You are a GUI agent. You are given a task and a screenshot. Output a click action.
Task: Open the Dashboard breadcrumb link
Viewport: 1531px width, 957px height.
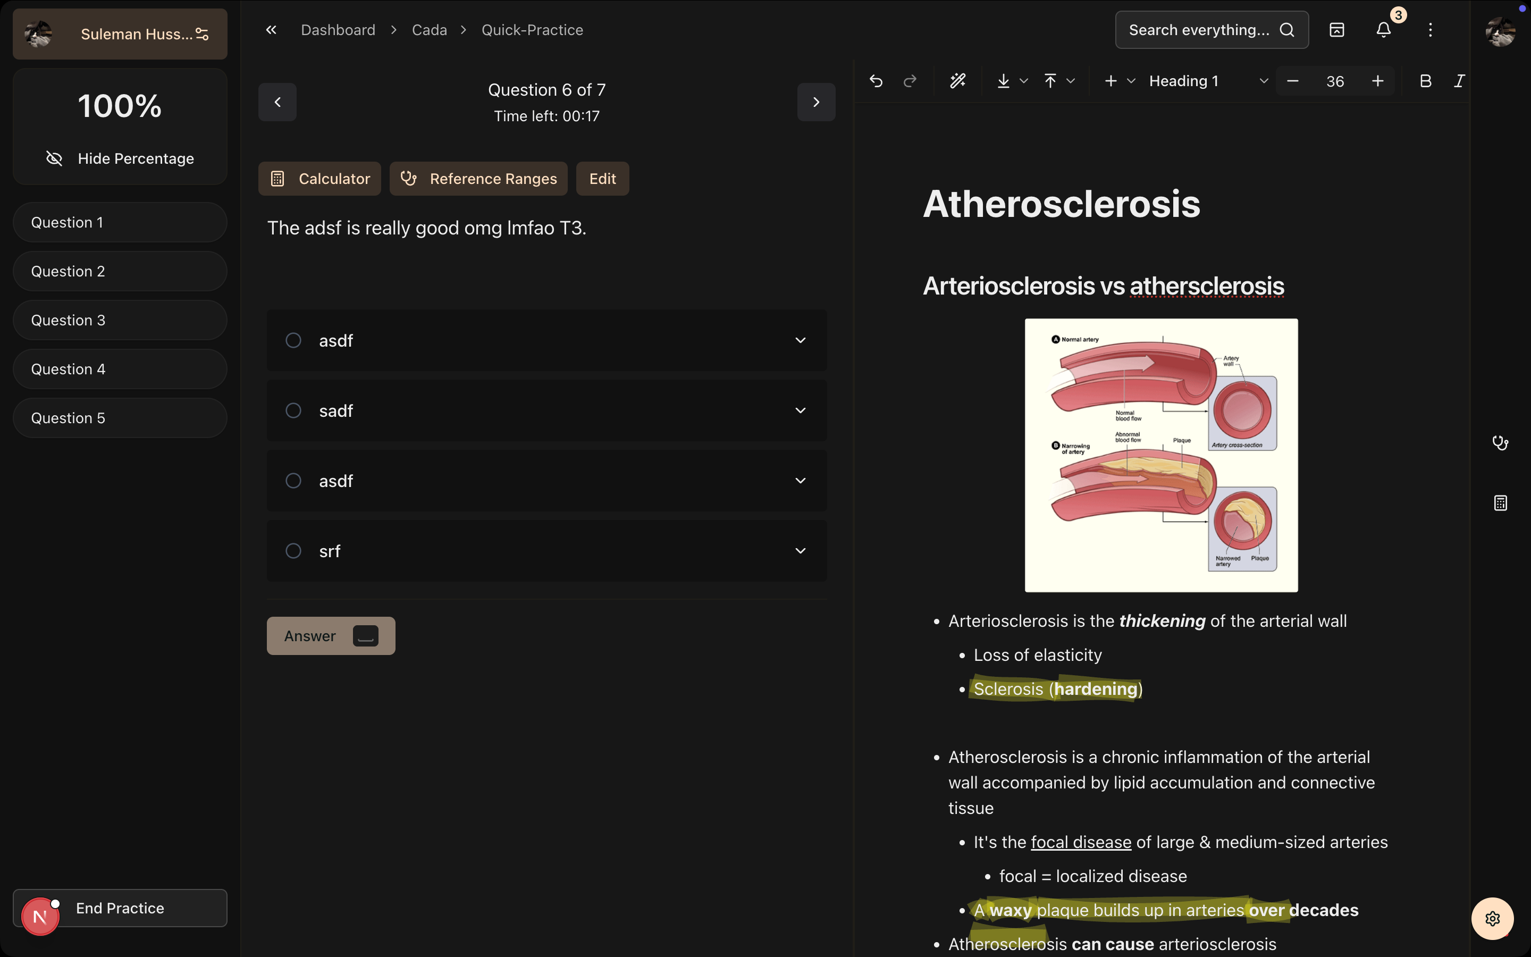point(338,30)
